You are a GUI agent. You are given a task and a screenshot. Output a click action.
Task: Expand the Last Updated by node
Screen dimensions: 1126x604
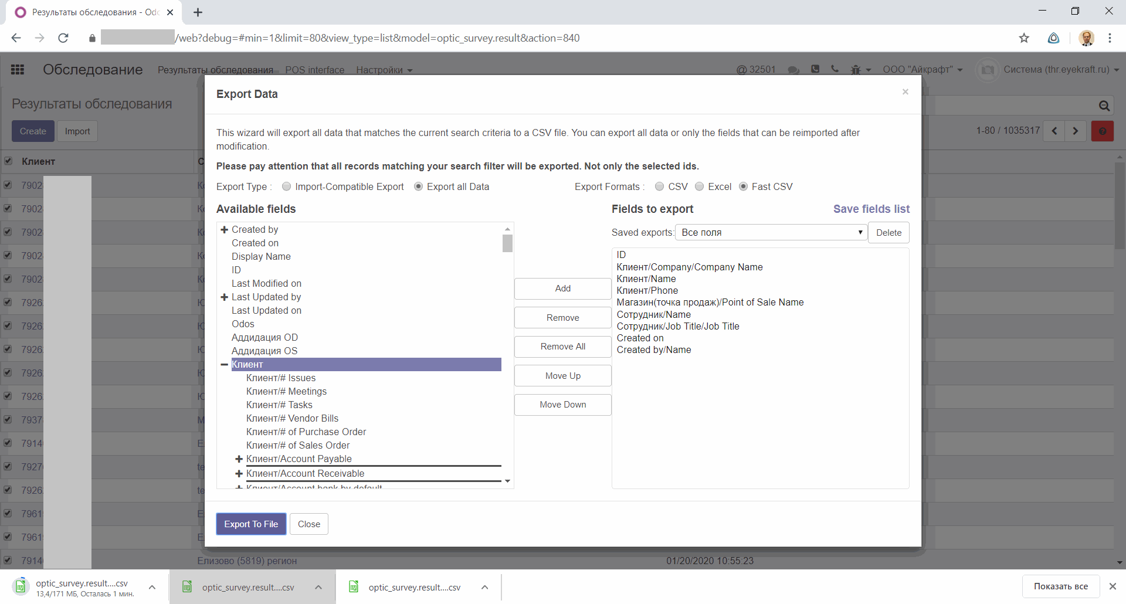pos(224,297)
